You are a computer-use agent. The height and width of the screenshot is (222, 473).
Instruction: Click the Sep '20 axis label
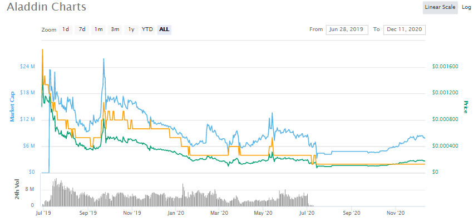(352, 213)
